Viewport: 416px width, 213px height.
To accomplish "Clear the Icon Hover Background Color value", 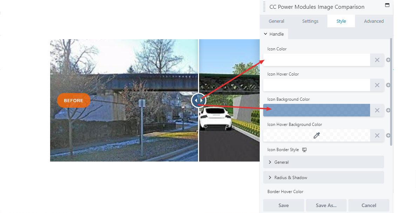I will tap(377, 135).
